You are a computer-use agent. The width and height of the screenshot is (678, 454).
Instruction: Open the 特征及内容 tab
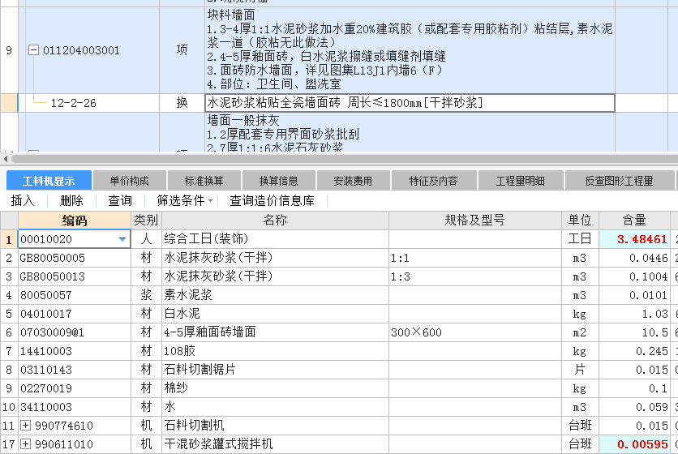434,181
